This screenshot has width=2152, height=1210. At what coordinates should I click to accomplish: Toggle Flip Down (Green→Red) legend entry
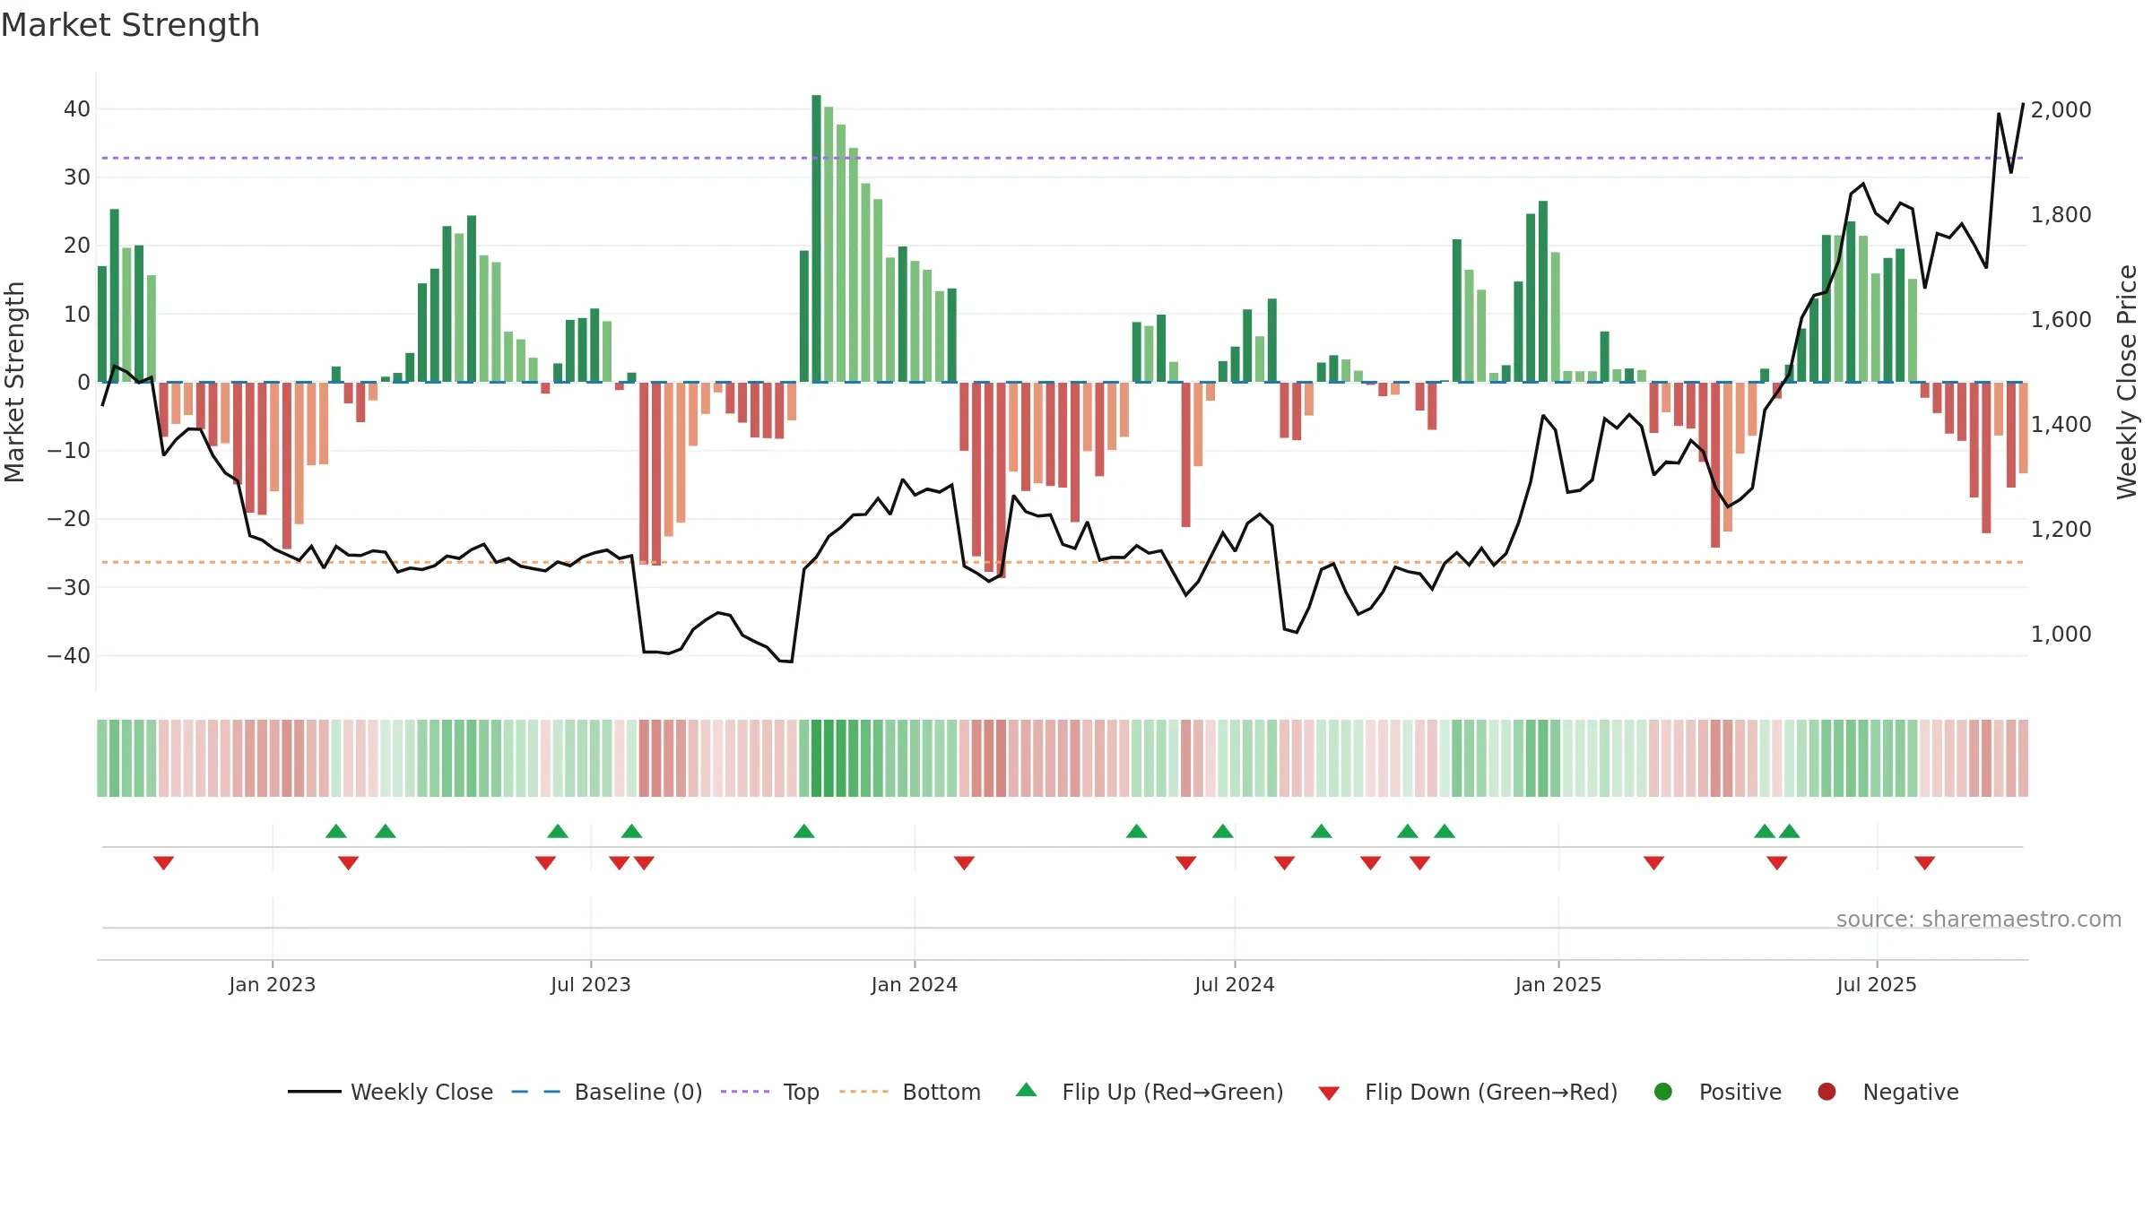pyautogui.click(x=1469, y=1092)
